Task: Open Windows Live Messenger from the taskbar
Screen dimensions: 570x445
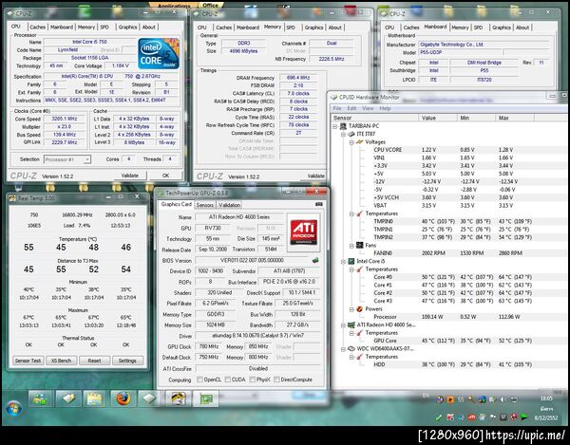Action: pyautogui.click(x=41, y=399)
